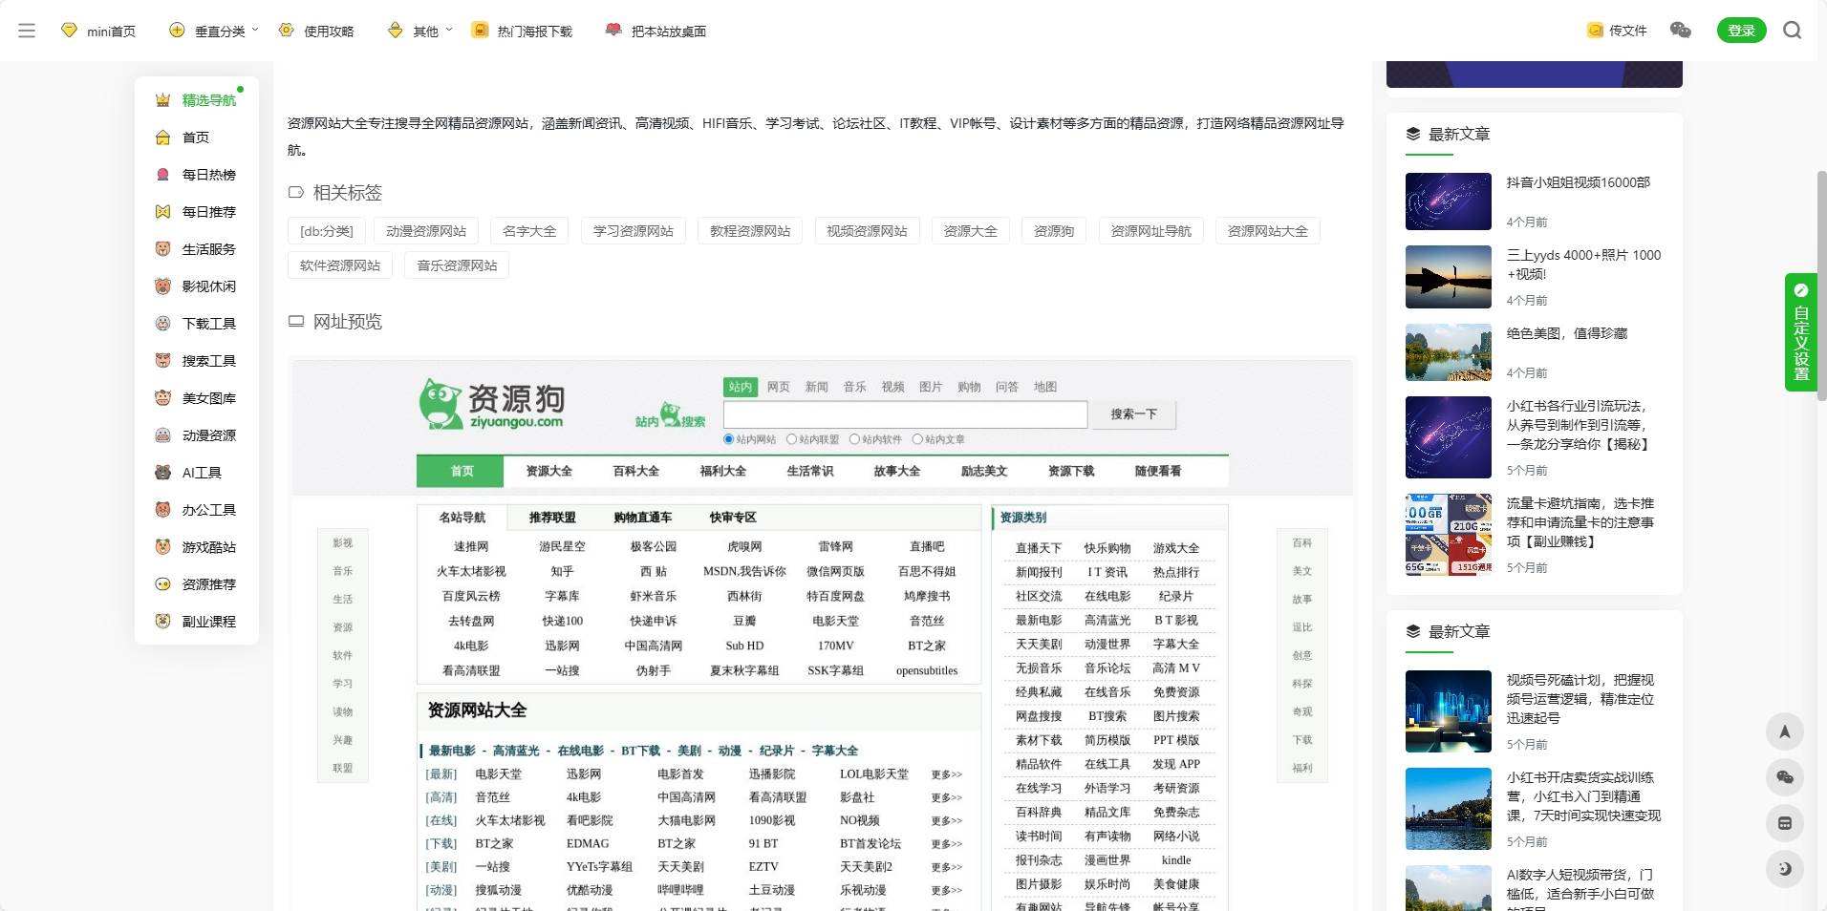This screenshot has height=911, width=1827.
Task: Open WeChat icon in top bar
Action: pos(1680,31)
